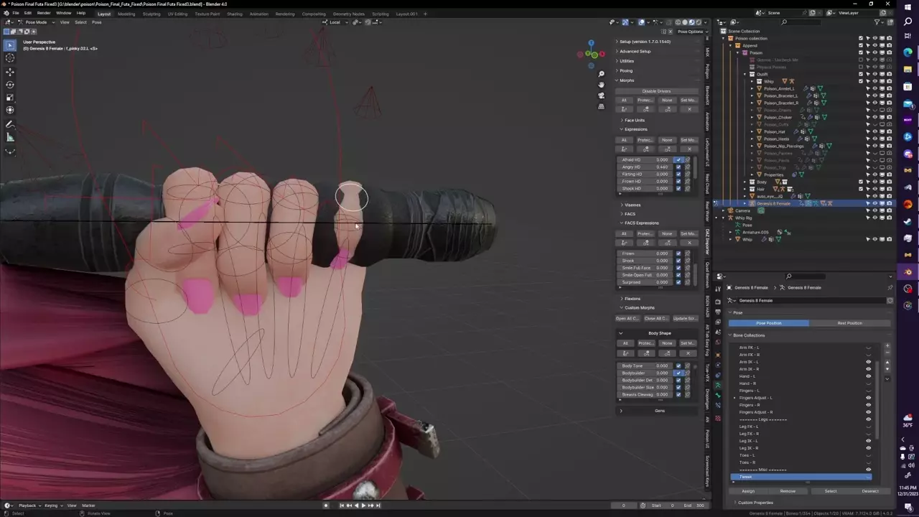Click the Play animation button in the timeline

click(363, 506)
